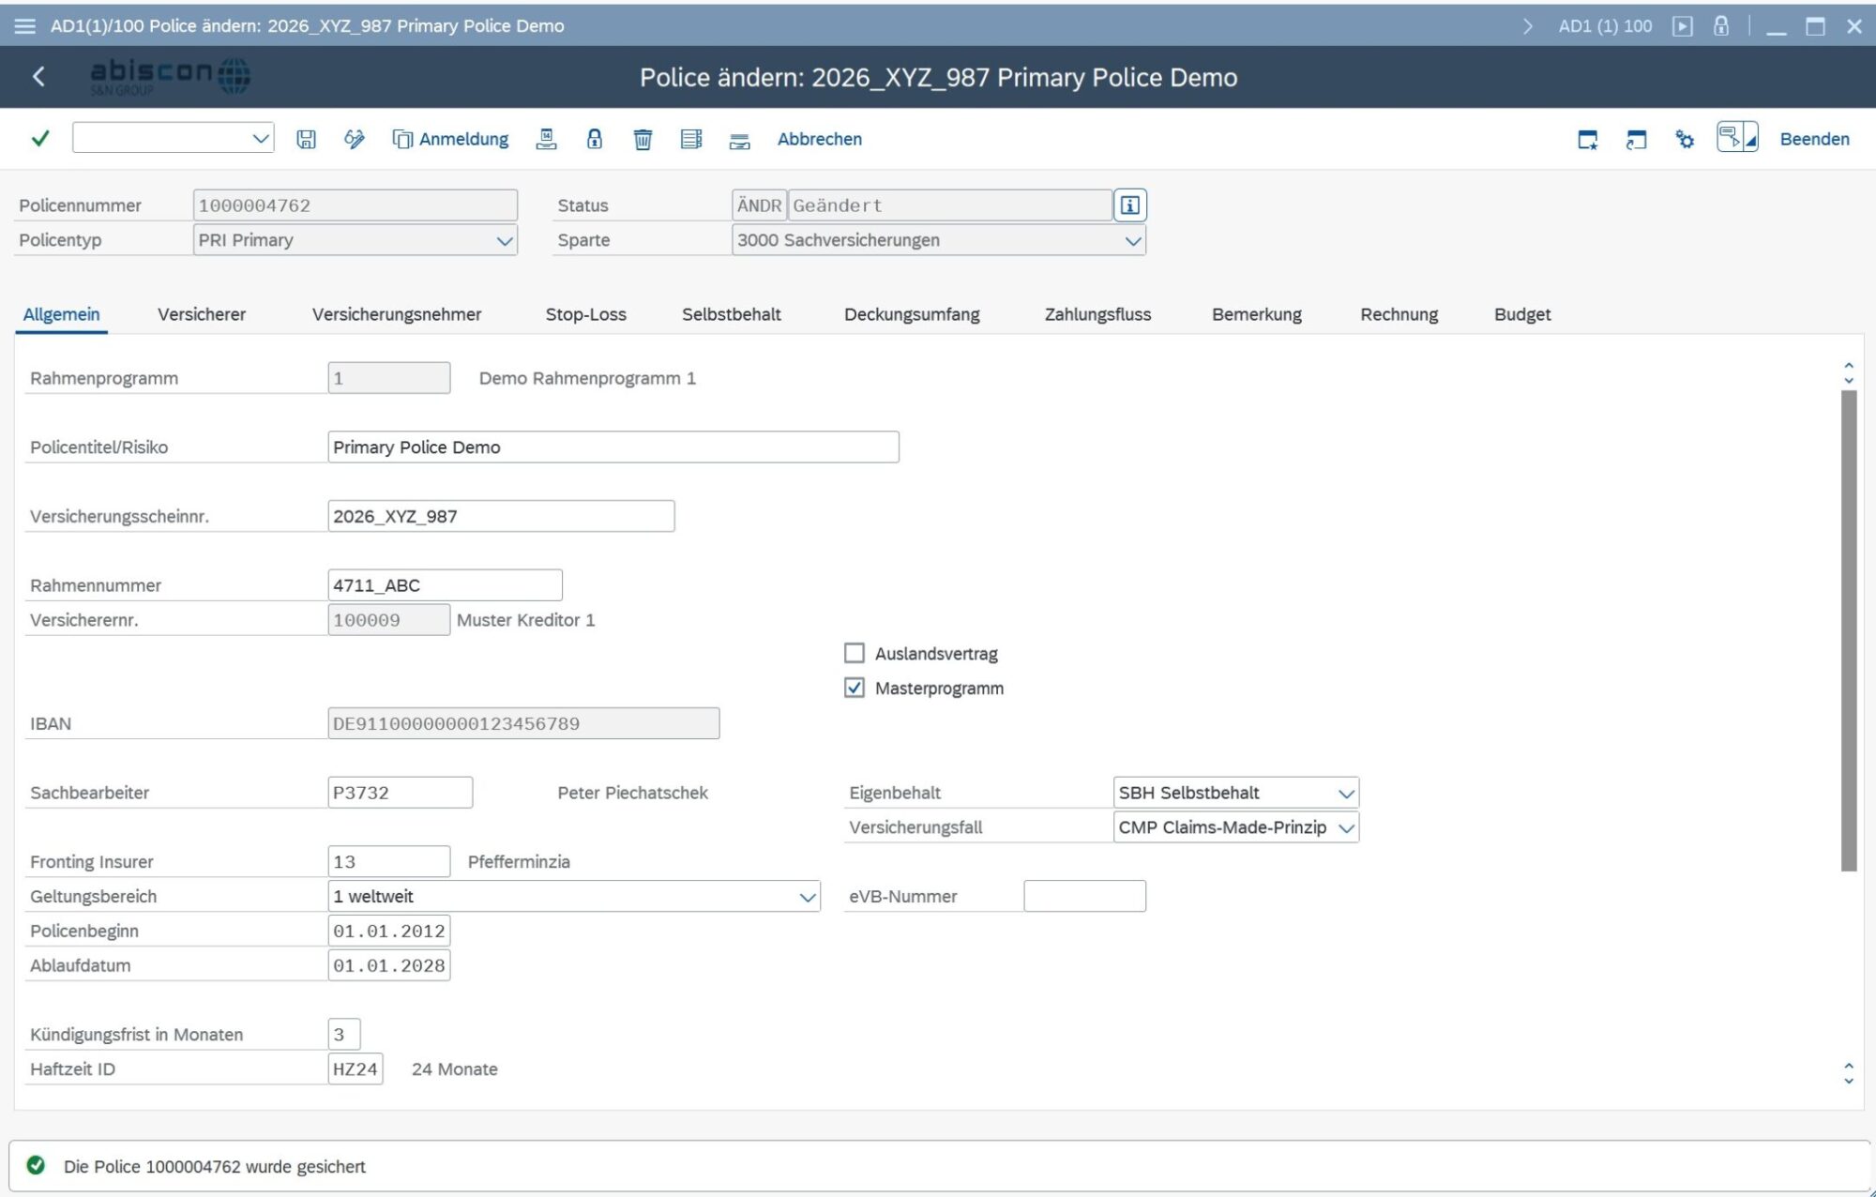Enable the Auslandsvertrag checkbox
The width and height of the screenshot is (1876, 1197).
(854, 653)
